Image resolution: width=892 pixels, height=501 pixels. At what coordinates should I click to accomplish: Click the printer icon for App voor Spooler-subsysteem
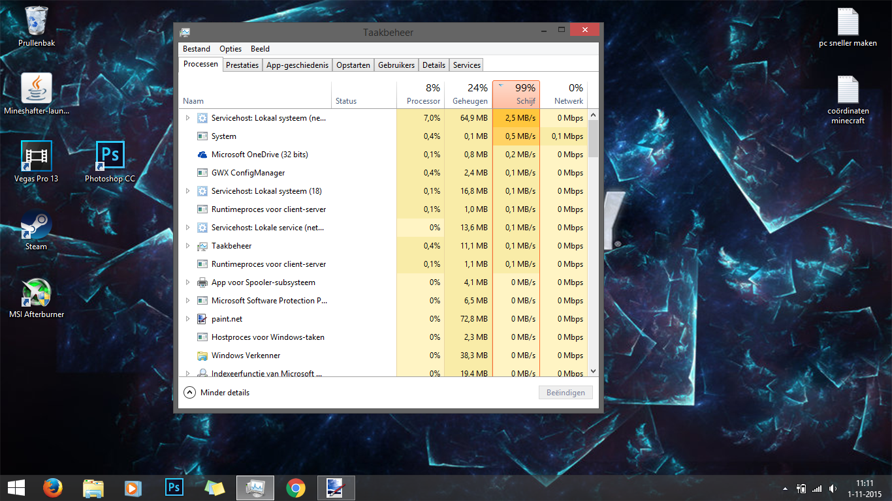point(202,282)
